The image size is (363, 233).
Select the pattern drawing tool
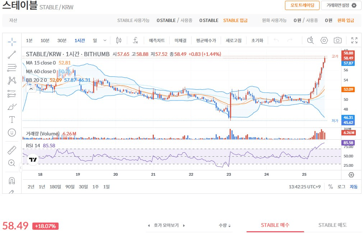[12, 81]
